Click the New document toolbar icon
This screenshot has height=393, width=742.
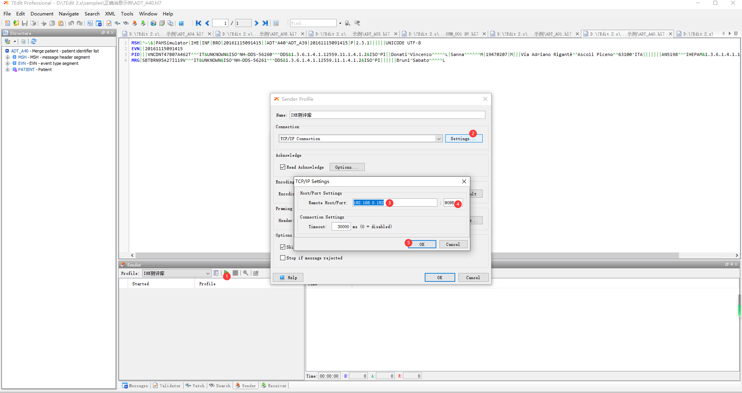point(7,23)
